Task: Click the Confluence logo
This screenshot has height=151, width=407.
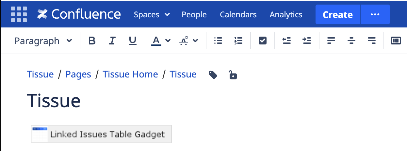Action: click(79, 14)
